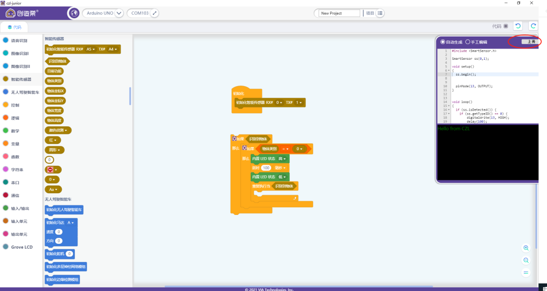The width and height of the screenshot is (547, 291).
Task: Click the undo arrow icon
Action: (x=517, y=26)
